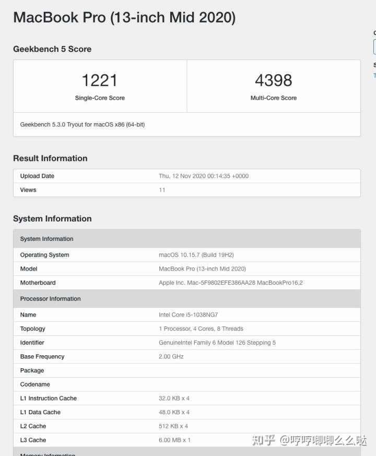The height and width of the screenshot is (456, 376).
Task: Select the single-core score 1221
Action: pyautogui.click(x=99, y=80)
